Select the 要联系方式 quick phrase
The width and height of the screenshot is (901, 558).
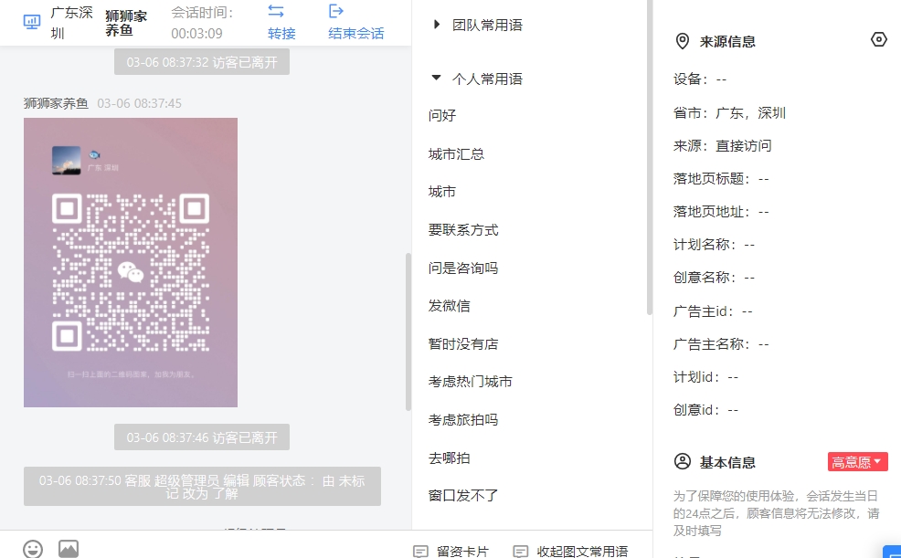coord(463,230)
